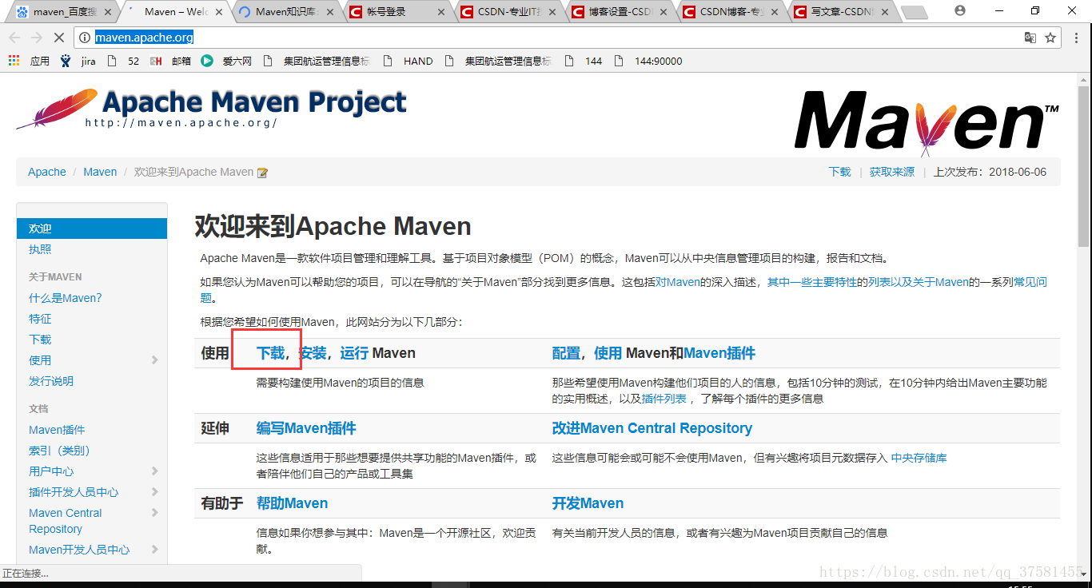Expand the 使用 sidebar item arrow
The image size is (1092, 588).
tap(154, 360)
